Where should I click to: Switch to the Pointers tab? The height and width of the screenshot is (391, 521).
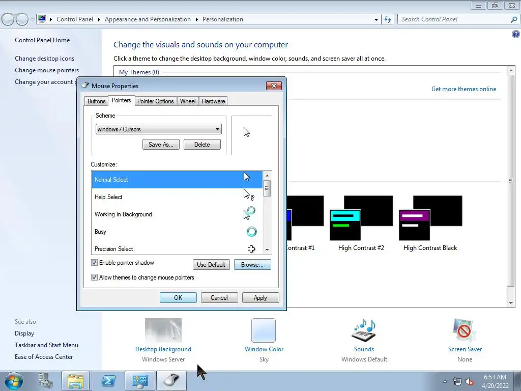(x=121, y=100)
